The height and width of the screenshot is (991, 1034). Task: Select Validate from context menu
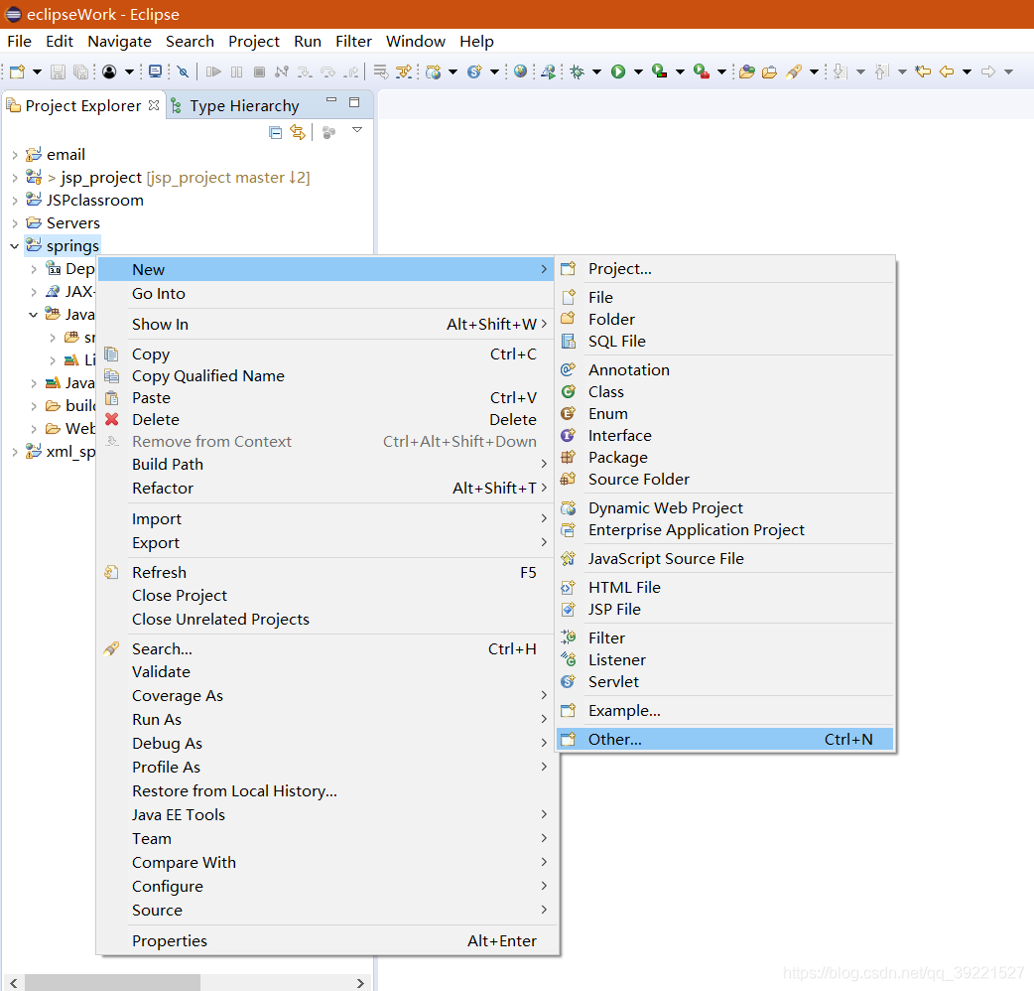coord(327,671)
